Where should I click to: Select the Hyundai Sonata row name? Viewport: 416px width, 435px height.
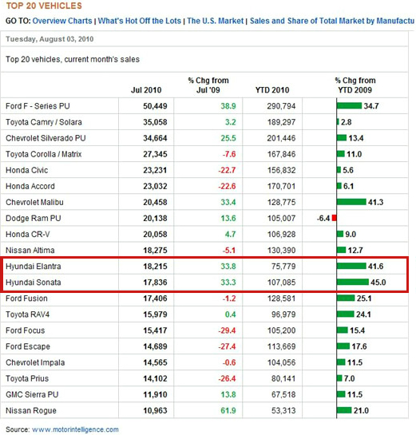pyautogui.click(x=34, y=283)
